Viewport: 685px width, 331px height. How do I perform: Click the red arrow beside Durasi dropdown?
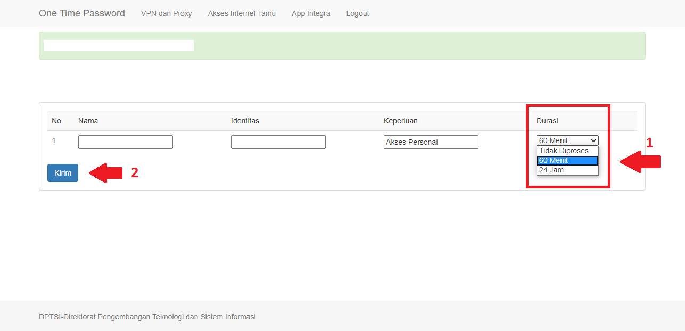[639, 161]
